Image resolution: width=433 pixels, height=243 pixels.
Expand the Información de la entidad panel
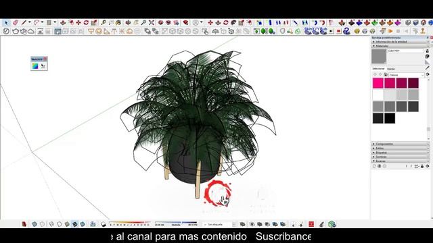pos(400,42)
